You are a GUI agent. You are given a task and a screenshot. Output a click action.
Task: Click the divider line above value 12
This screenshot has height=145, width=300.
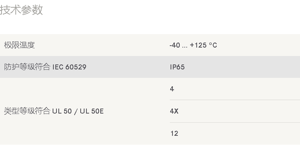click(x=235, y=122)
